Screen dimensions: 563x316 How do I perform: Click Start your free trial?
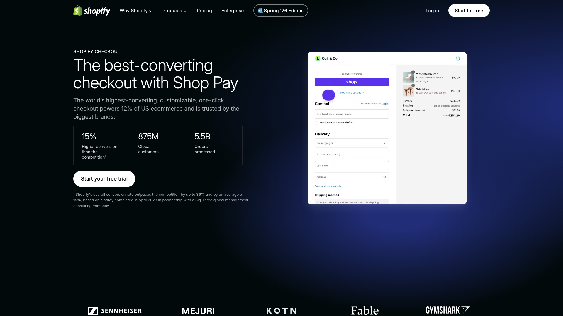pyautogui.click(x=104, y=179)
